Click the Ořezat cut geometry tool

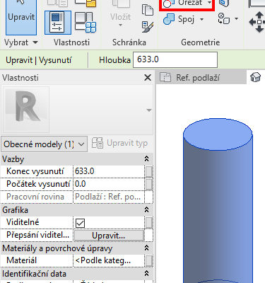187,4
